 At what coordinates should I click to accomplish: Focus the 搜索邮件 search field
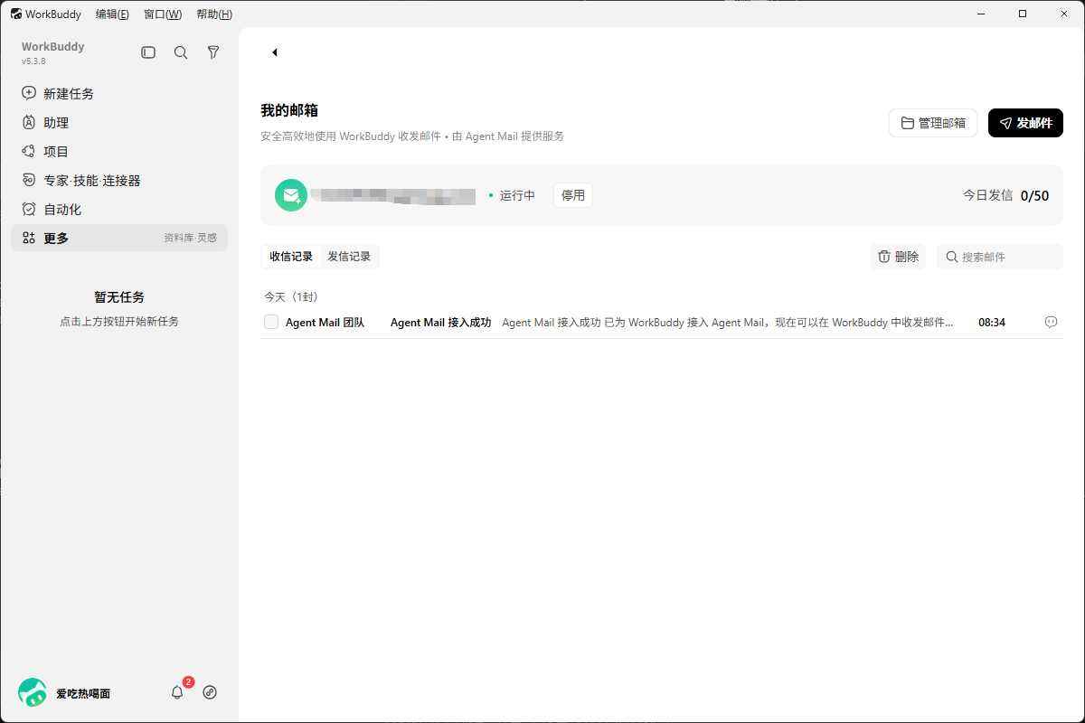click(x=1000, y=257)
